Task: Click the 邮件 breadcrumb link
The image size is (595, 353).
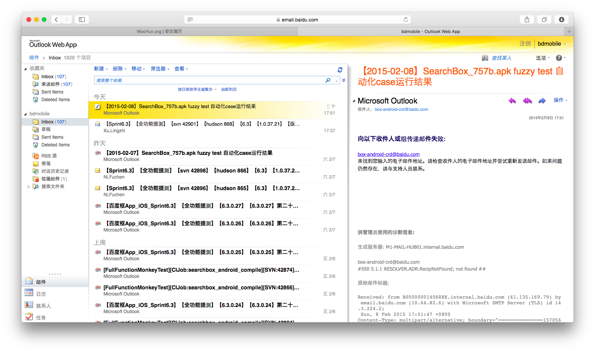Action: (34, 57)
